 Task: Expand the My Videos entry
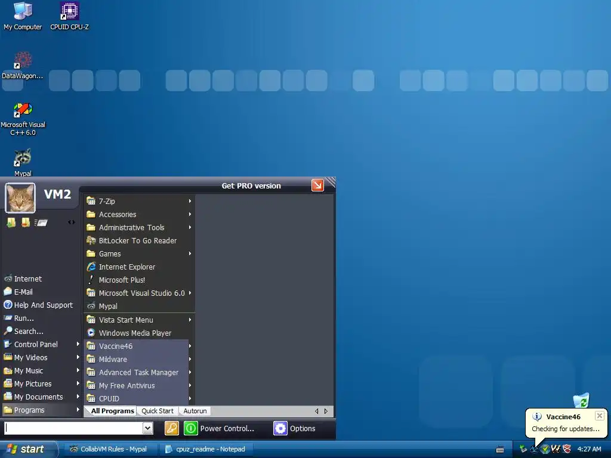(x=41, y=358)
